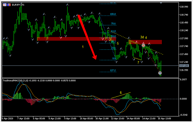Click 117.740 on the price scale

(184, 46)
